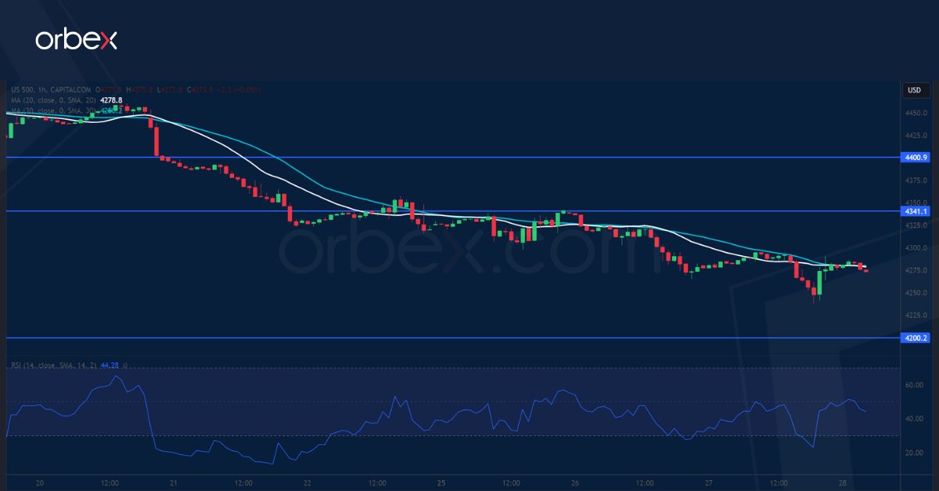Viewport: 939px width, 491px height.
Task: Open the 1h timeframe selector in the legend
Action: [42, 89]
